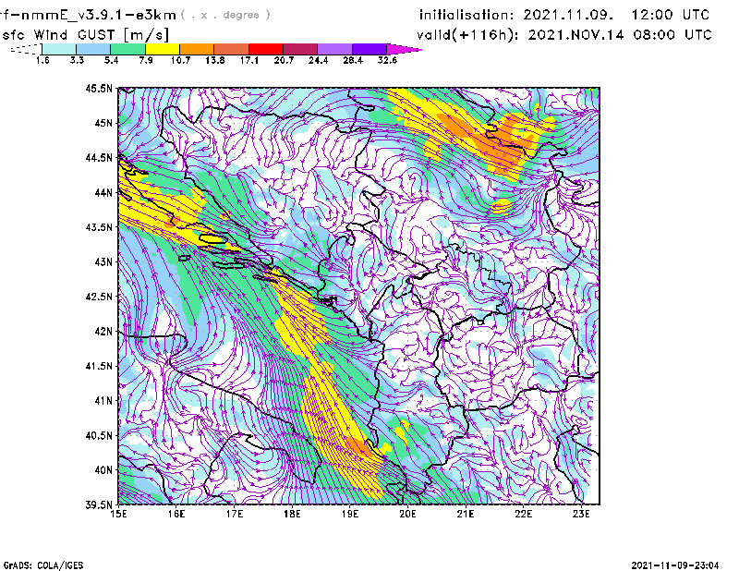Click the '22E' longitude label
Image resolution: width=739 pixels, height=571 pixels.
[x=523, y=514]
